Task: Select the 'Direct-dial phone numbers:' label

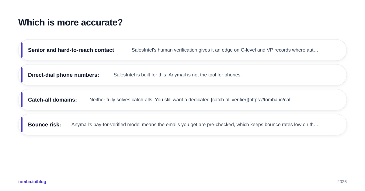Action: point(64,75)
